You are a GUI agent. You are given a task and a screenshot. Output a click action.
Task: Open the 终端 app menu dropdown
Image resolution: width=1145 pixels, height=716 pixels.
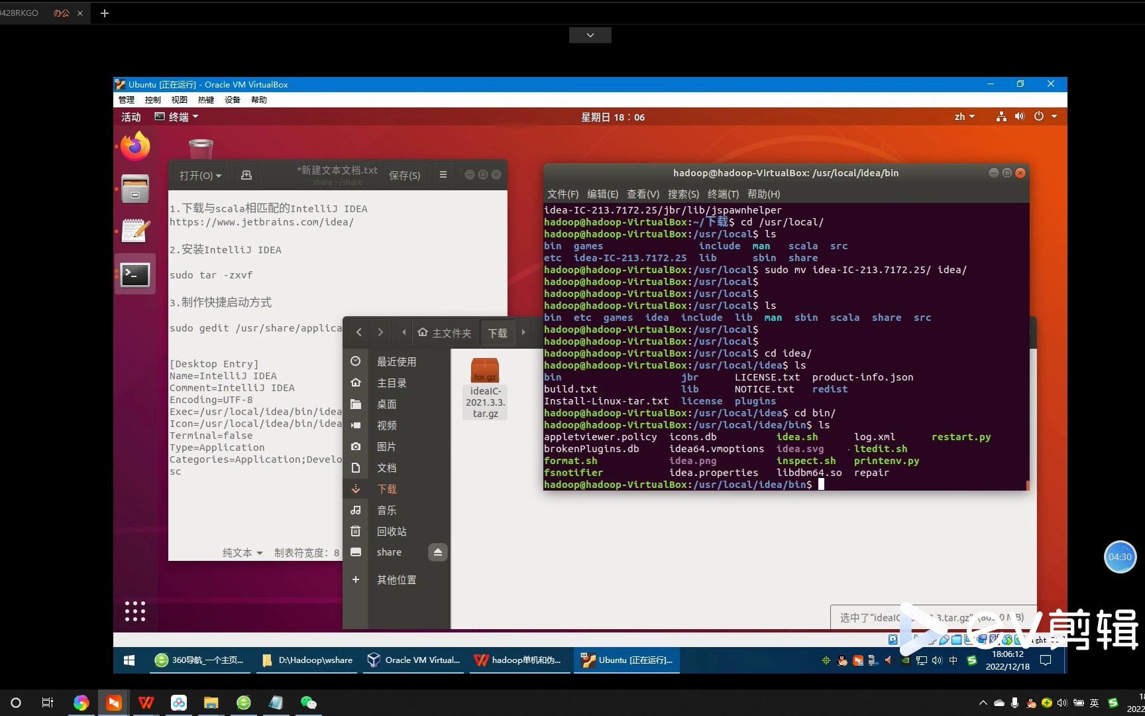(x=176, y=117)
